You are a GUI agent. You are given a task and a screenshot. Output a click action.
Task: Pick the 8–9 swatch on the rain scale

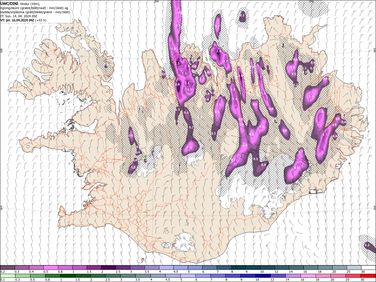point(233,276)
